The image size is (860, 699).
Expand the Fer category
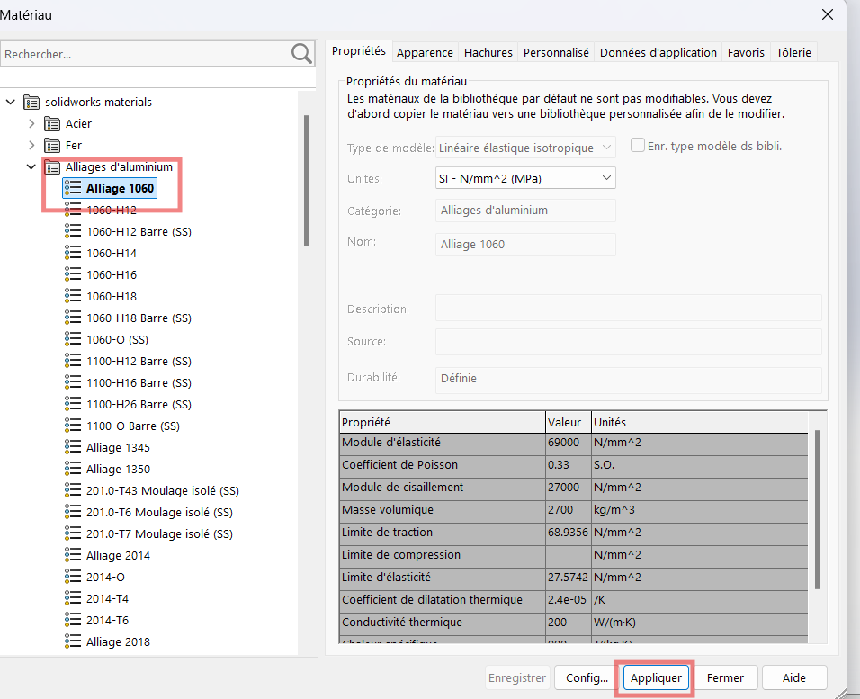coord(31,146)
